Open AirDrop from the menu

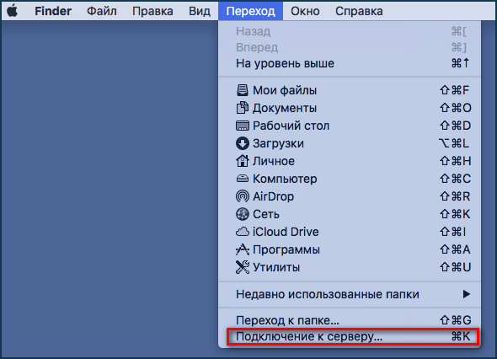pyautogui.click(x=350, y=196)
